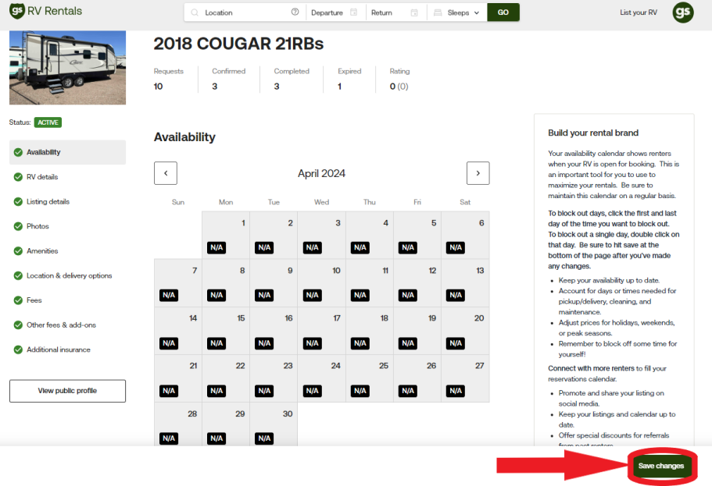This screenshot has width=712, height=486.
Task: Click View public profile button
Action: click(67, 391)
